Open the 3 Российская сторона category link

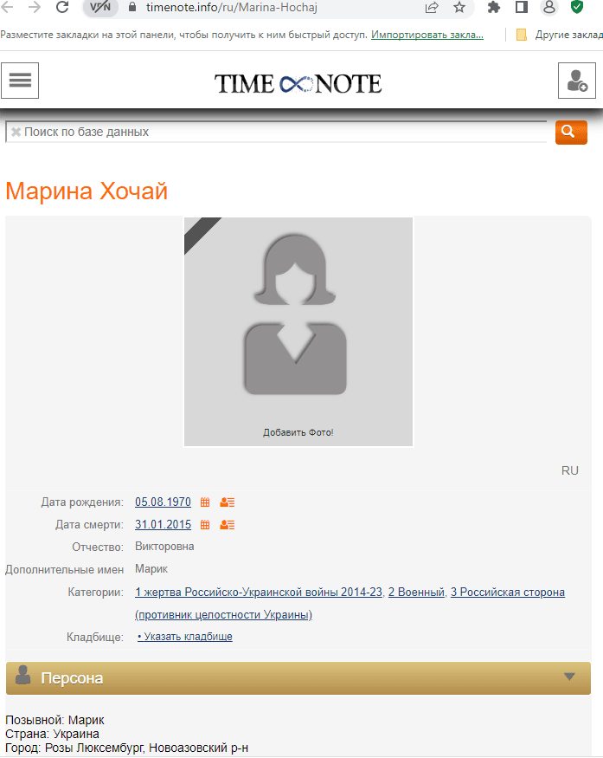[508, 593]
